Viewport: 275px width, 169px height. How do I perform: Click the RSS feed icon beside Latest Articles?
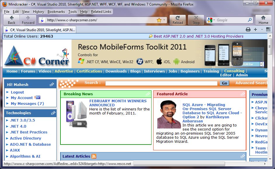point(94,156)
